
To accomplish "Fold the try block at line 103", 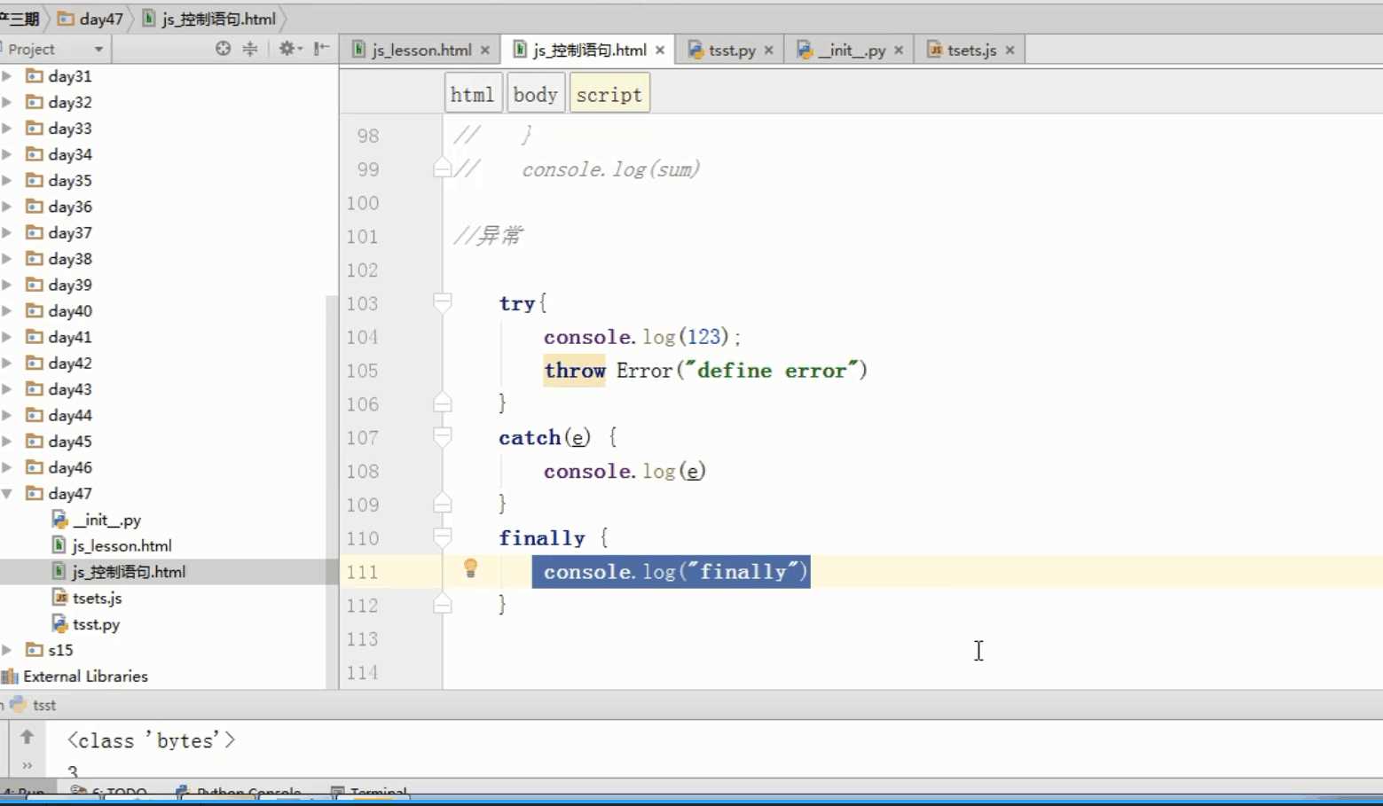I will 442,302.
